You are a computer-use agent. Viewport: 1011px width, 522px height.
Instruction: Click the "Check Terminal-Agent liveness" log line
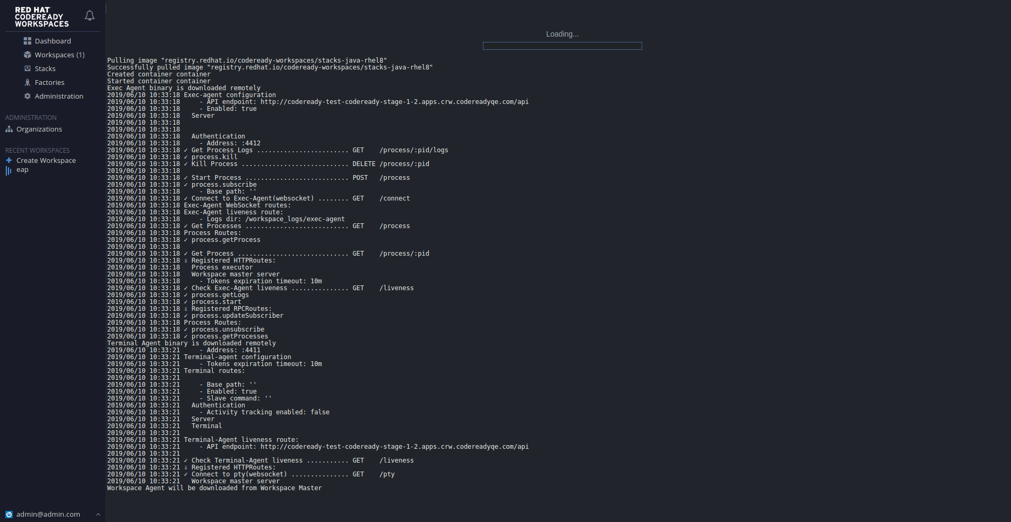click(261, 460)
